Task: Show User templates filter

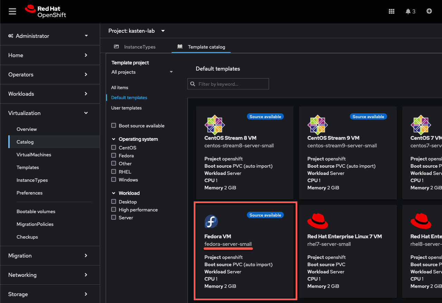Action: click(126, 108)
